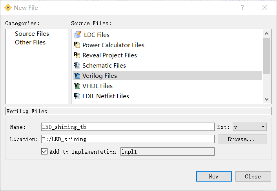This screenshot has width=277, height=191.
Task: Click the VHDL Files icon
Action: 77,86
